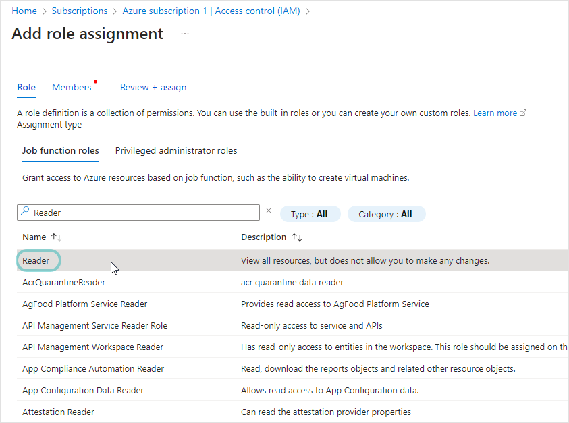
Task: Switch to Privileged administrator roles
Action: [176, 150]
